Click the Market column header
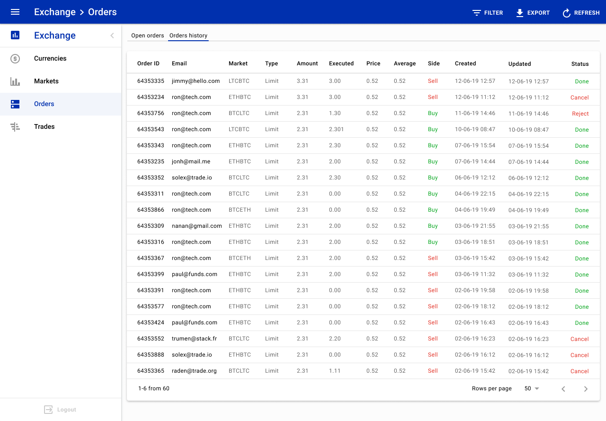This screenshot has width=606, height=421. click(238, 63)
